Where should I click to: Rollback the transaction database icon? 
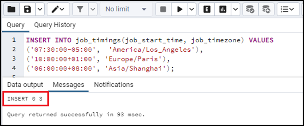(x=266, y=9)
